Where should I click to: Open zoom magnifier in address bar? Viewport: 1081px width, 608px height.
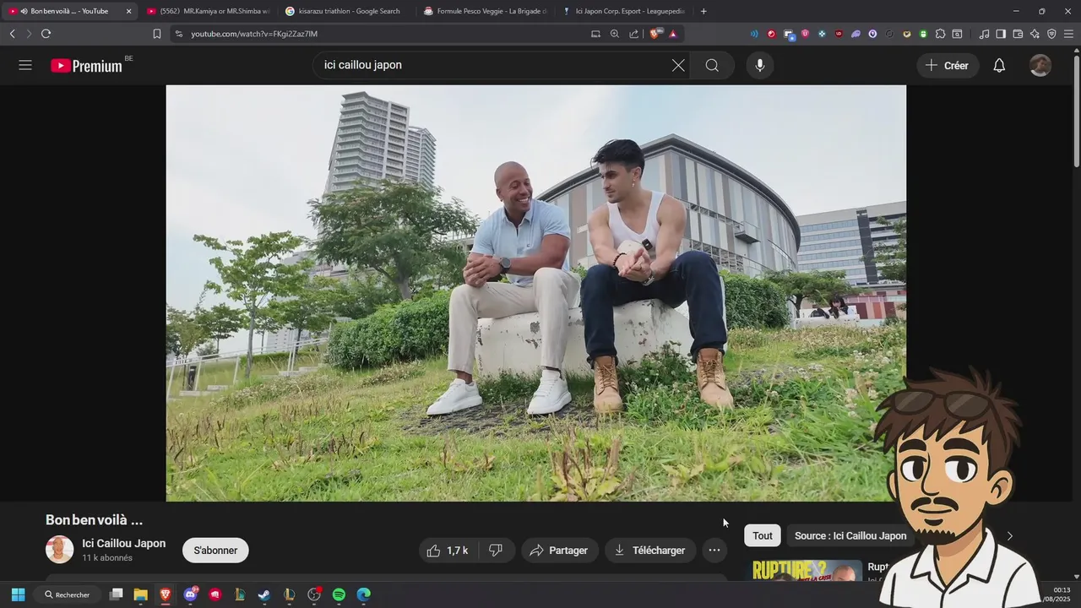[615, 34]
